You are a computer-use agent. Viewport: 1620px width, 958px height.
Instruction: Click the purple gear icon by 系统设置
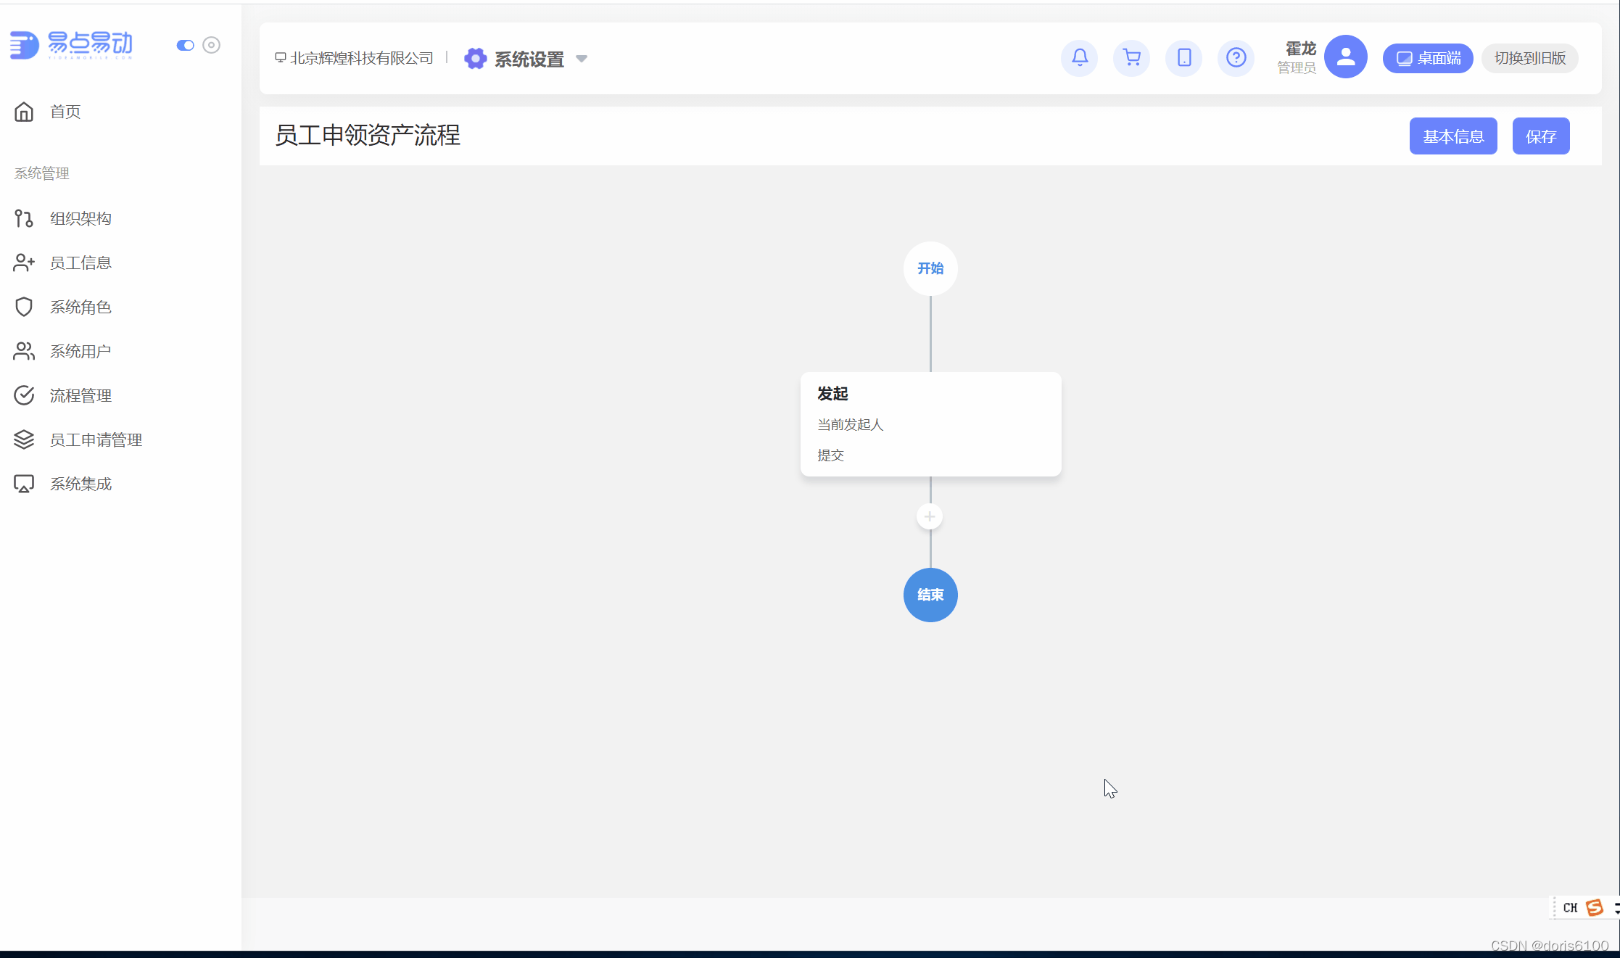tap(475, 58)
